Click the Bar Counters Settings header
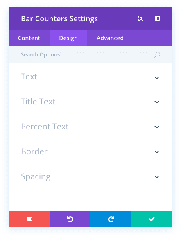The height and width of the screenshot is (235, 181). pos(59,19)
